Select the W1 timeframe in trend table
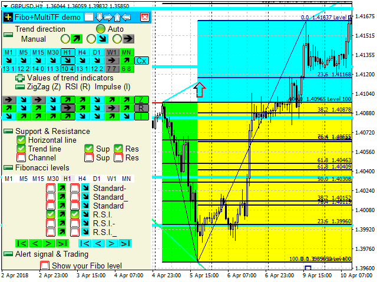This screenshot has width=377, height=282. pyautogui.click(x=112, y=52)
